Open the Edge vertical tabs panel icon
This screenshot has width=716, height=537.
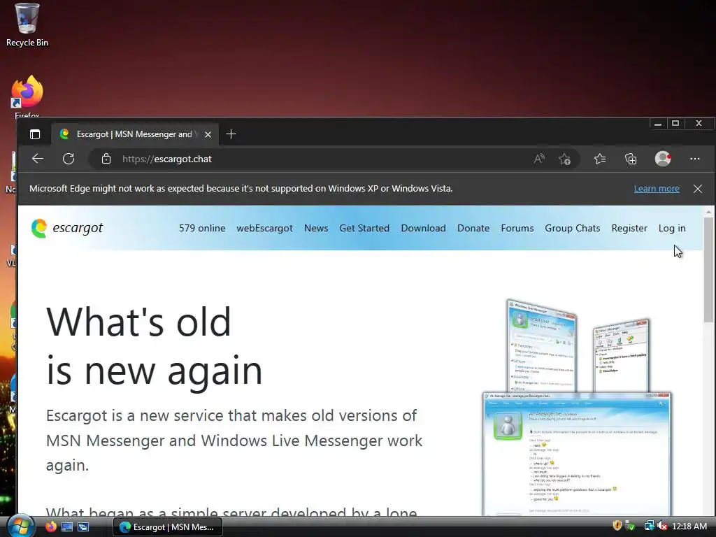35,134
